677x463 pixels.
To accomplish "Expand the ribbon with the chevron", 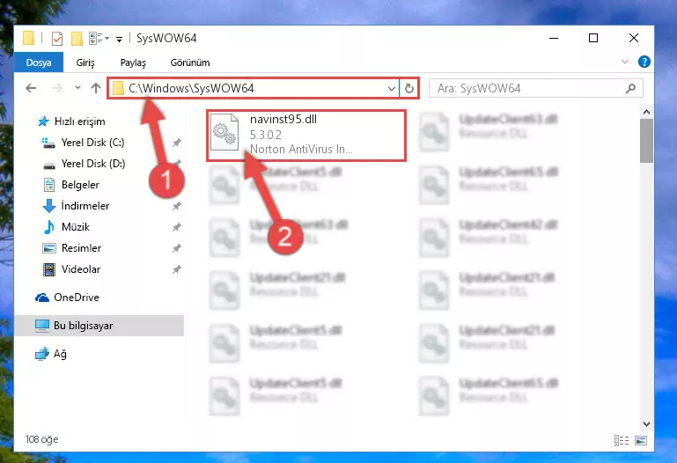I will click(x=625, y=62).
